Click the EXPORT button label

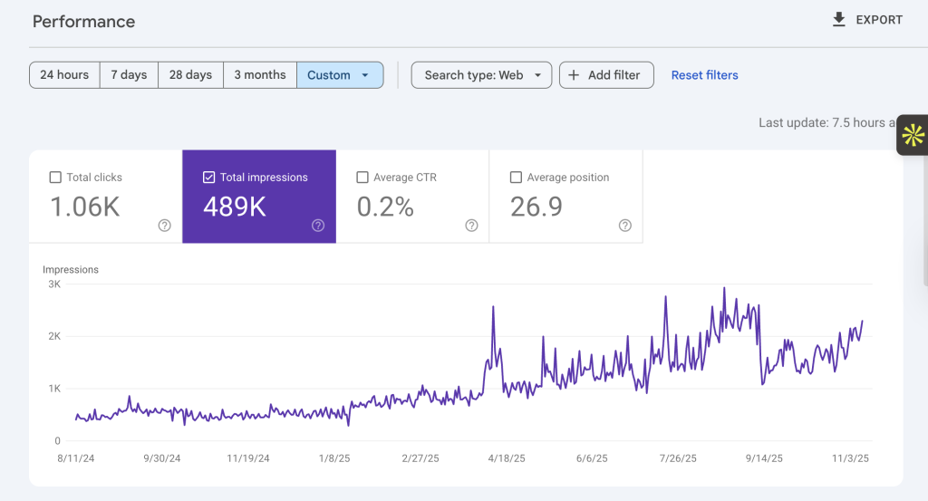pos(879,20)
